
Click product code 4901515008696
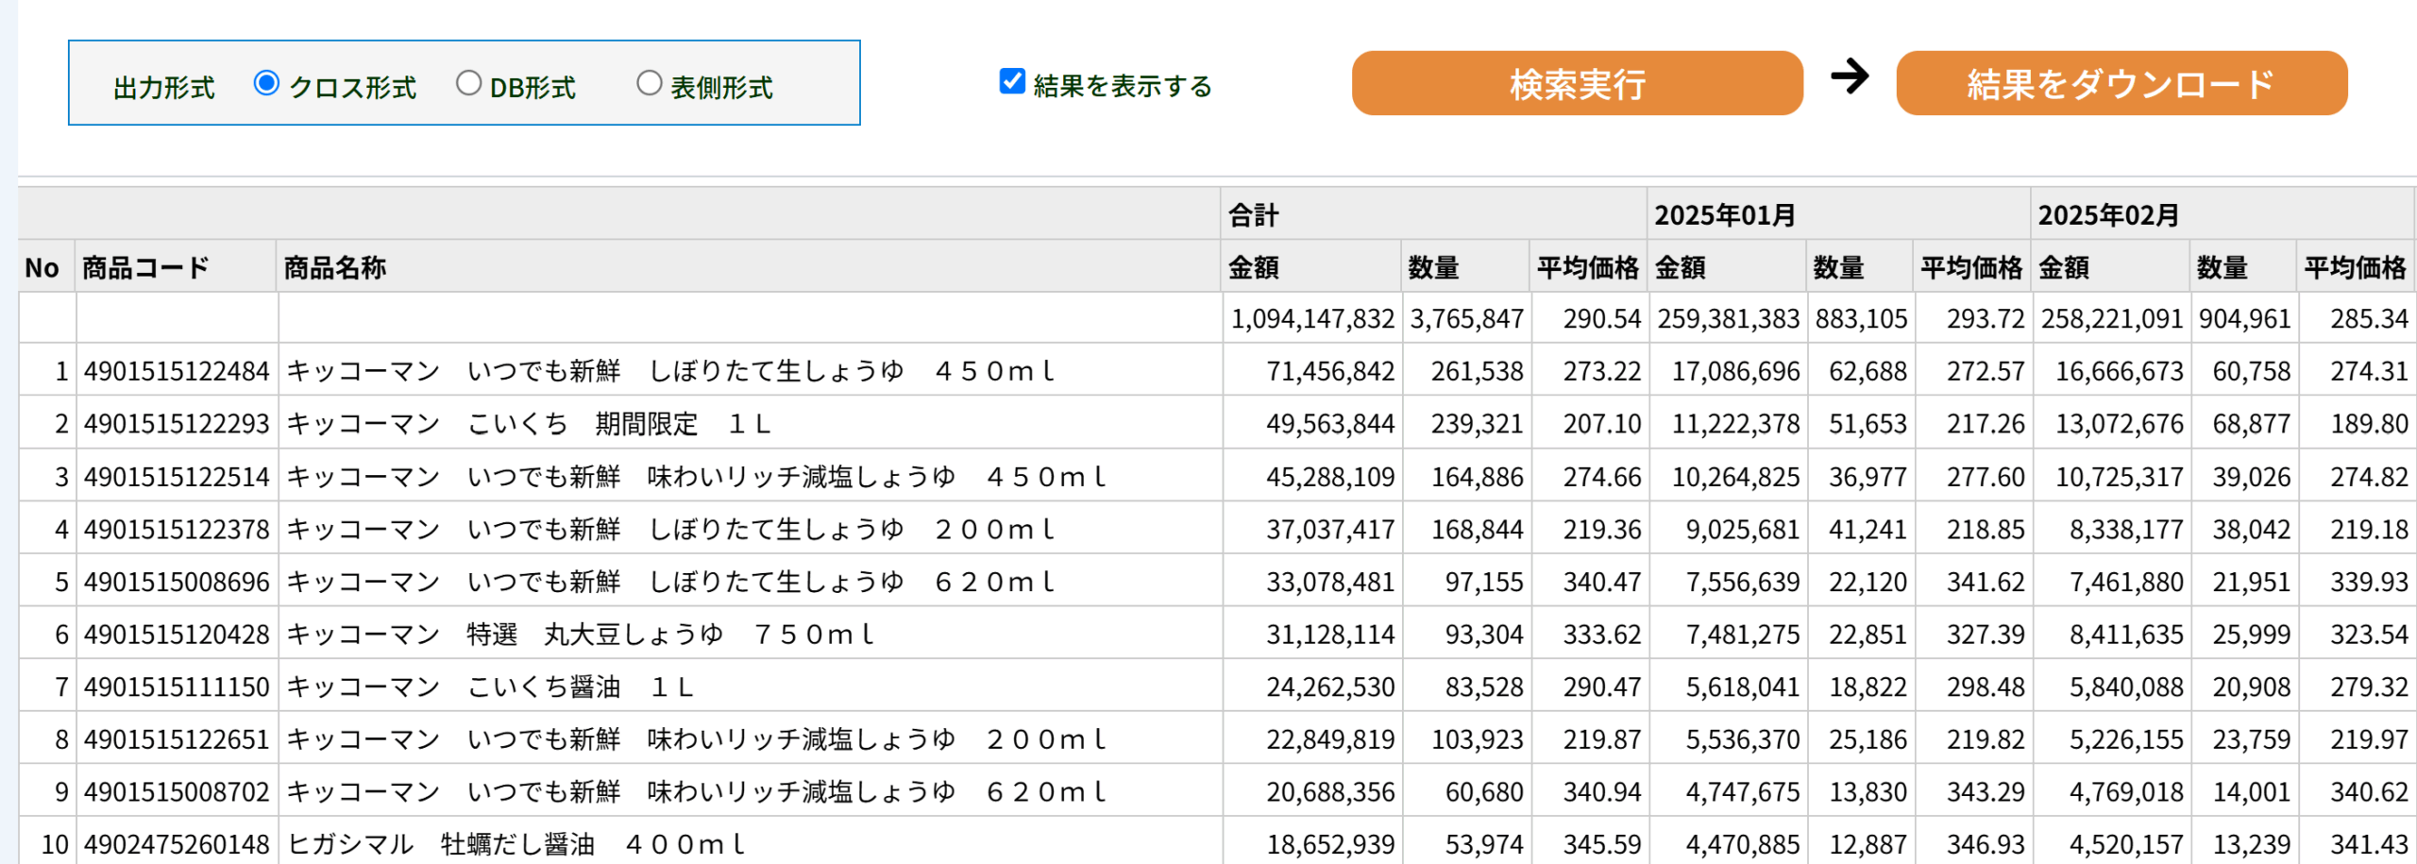177,582
